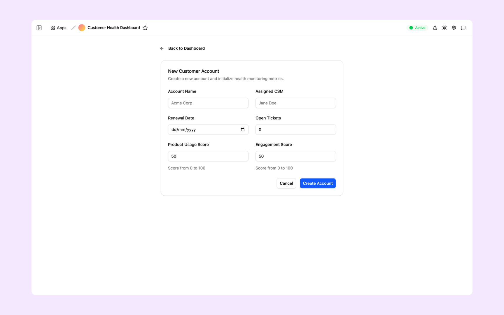Click the Account Name label
Image resolution: width=504 pixels, height=315 pixels.
coord(182,91)
